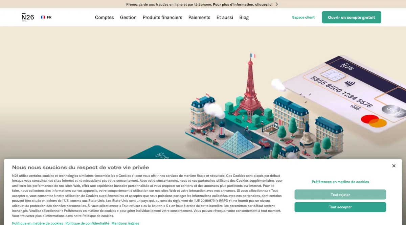
Task: Click the Tout rejeter button
Action: tap(340, 195)
